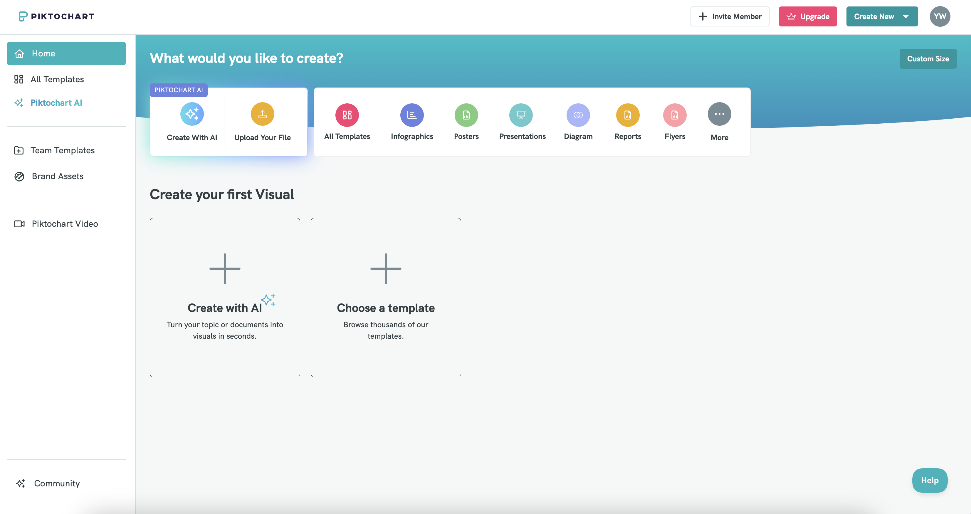This screenshot has height=514, width=971.
Task: Click the crown icon on Upgrade
Action: tap(791, 16)
